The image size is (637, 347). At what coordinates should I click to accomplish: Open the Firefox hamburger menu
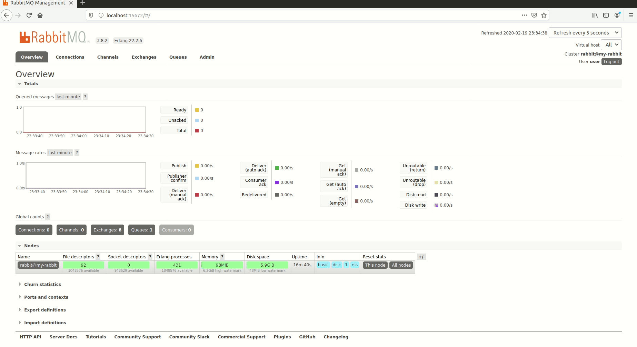tap(631, 15)
